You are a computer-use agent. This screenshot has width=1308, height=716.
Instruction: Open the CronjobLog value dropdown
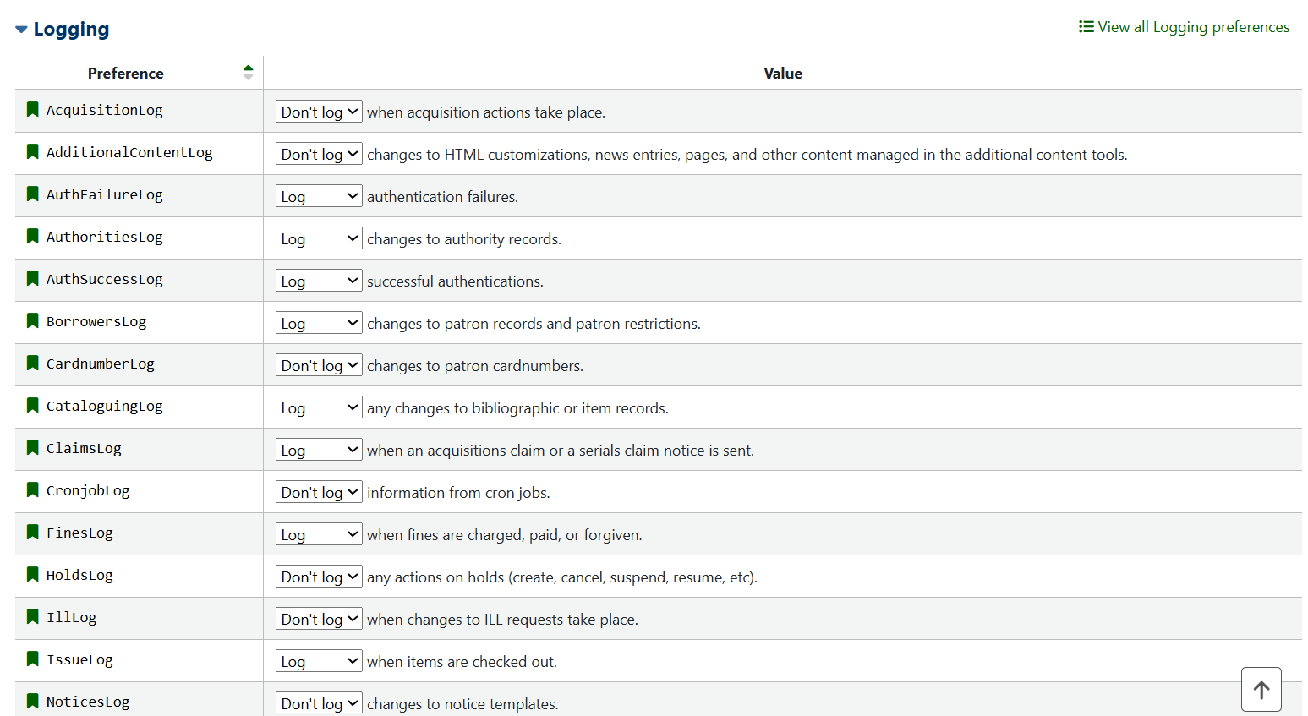point(319,492)
